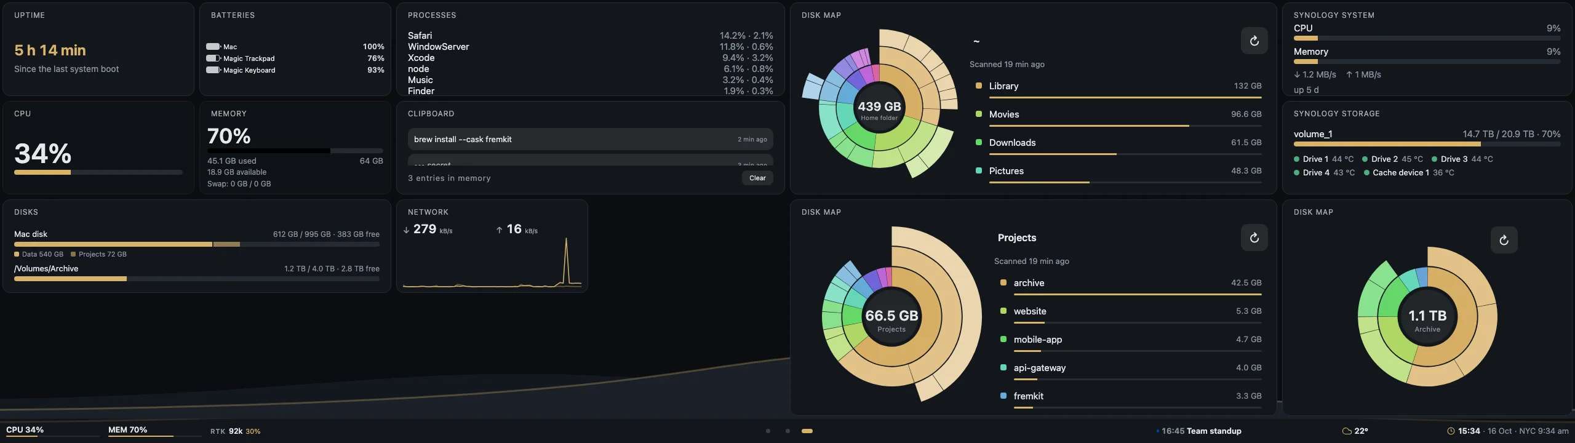The image size is (1575, 443).
Task: Click CPU 34% in the bottom bar
Action: [x=25, y=430]
